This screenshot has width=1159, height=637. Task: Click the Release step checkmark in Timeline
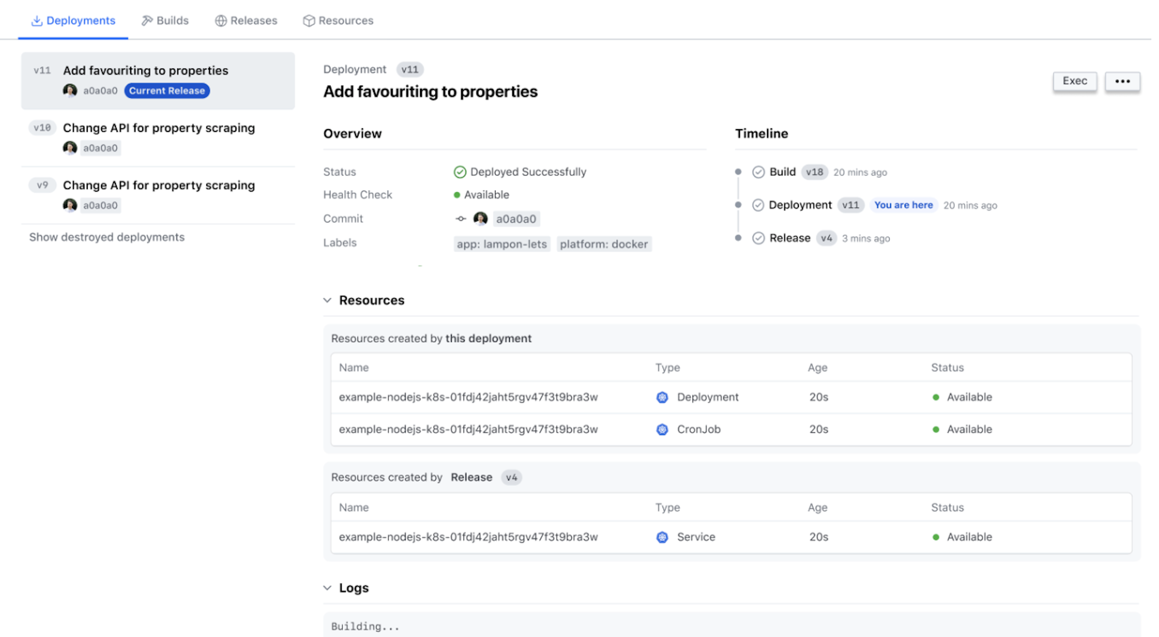[758, 238]
